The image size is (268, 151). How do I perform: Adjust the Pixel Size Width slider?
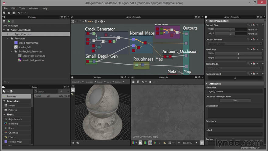(x=238, y=54)
